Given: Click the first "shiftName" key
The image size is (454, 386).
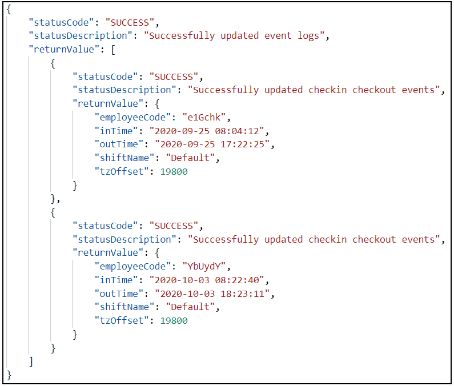Looking at the screenshot, I should click(x=125, y=158).
